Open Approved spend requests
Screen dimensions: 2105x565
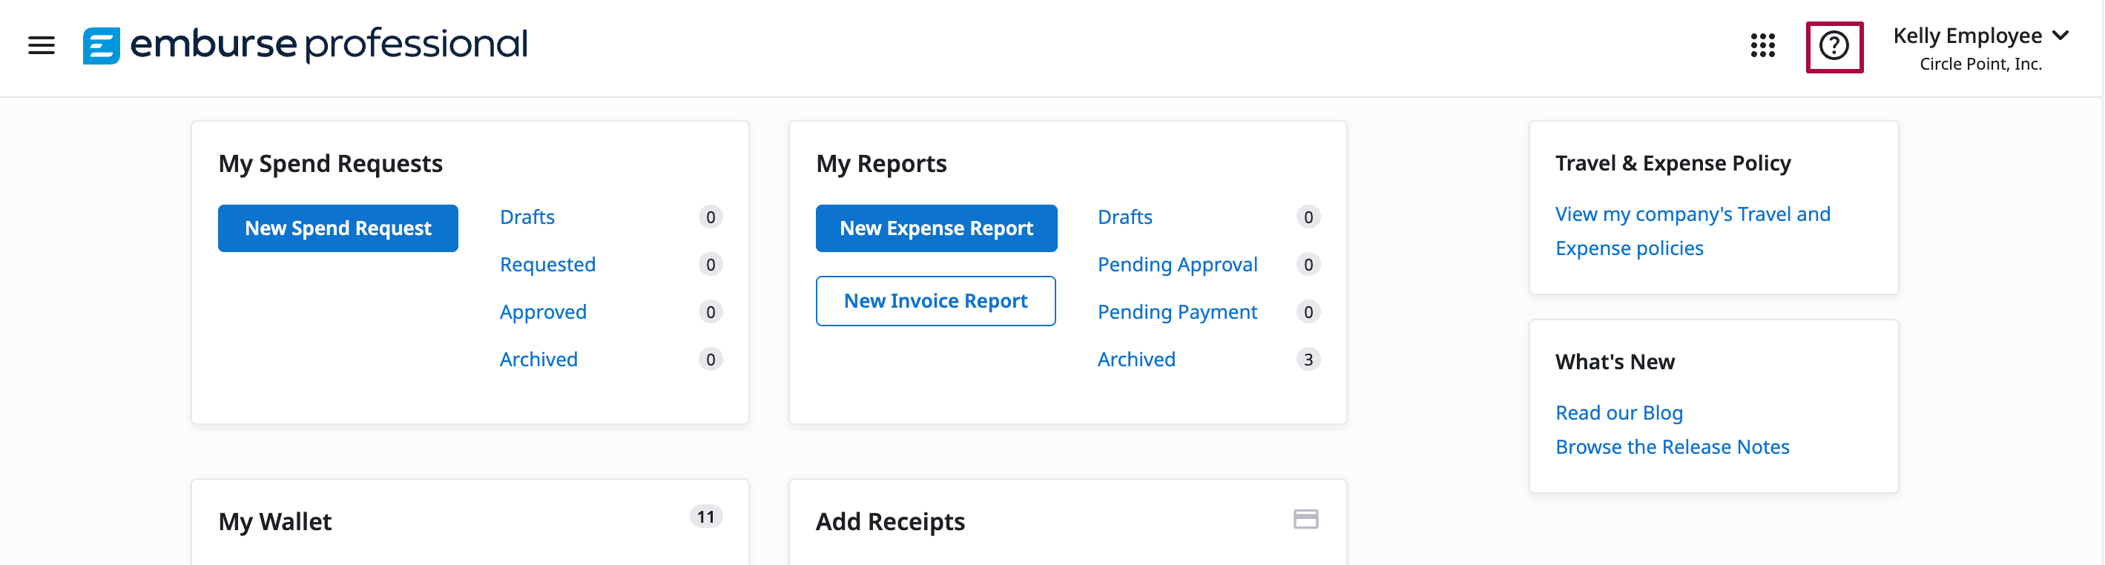pyautogui.click(x=543, y=312)
